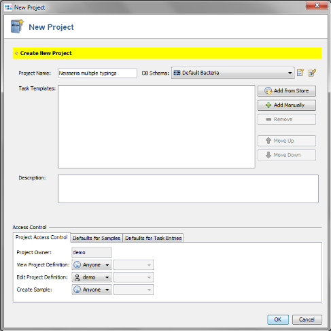Click Add Manually button

coord(287,105)
